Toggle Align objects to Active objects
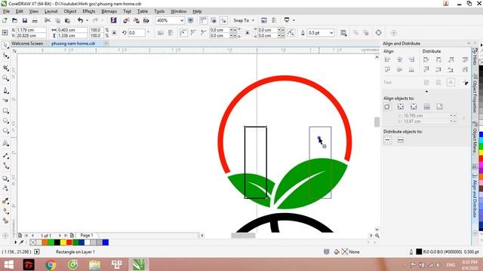Image resolution: width=483 pixels, height=271 pixels. click(387, 107)
